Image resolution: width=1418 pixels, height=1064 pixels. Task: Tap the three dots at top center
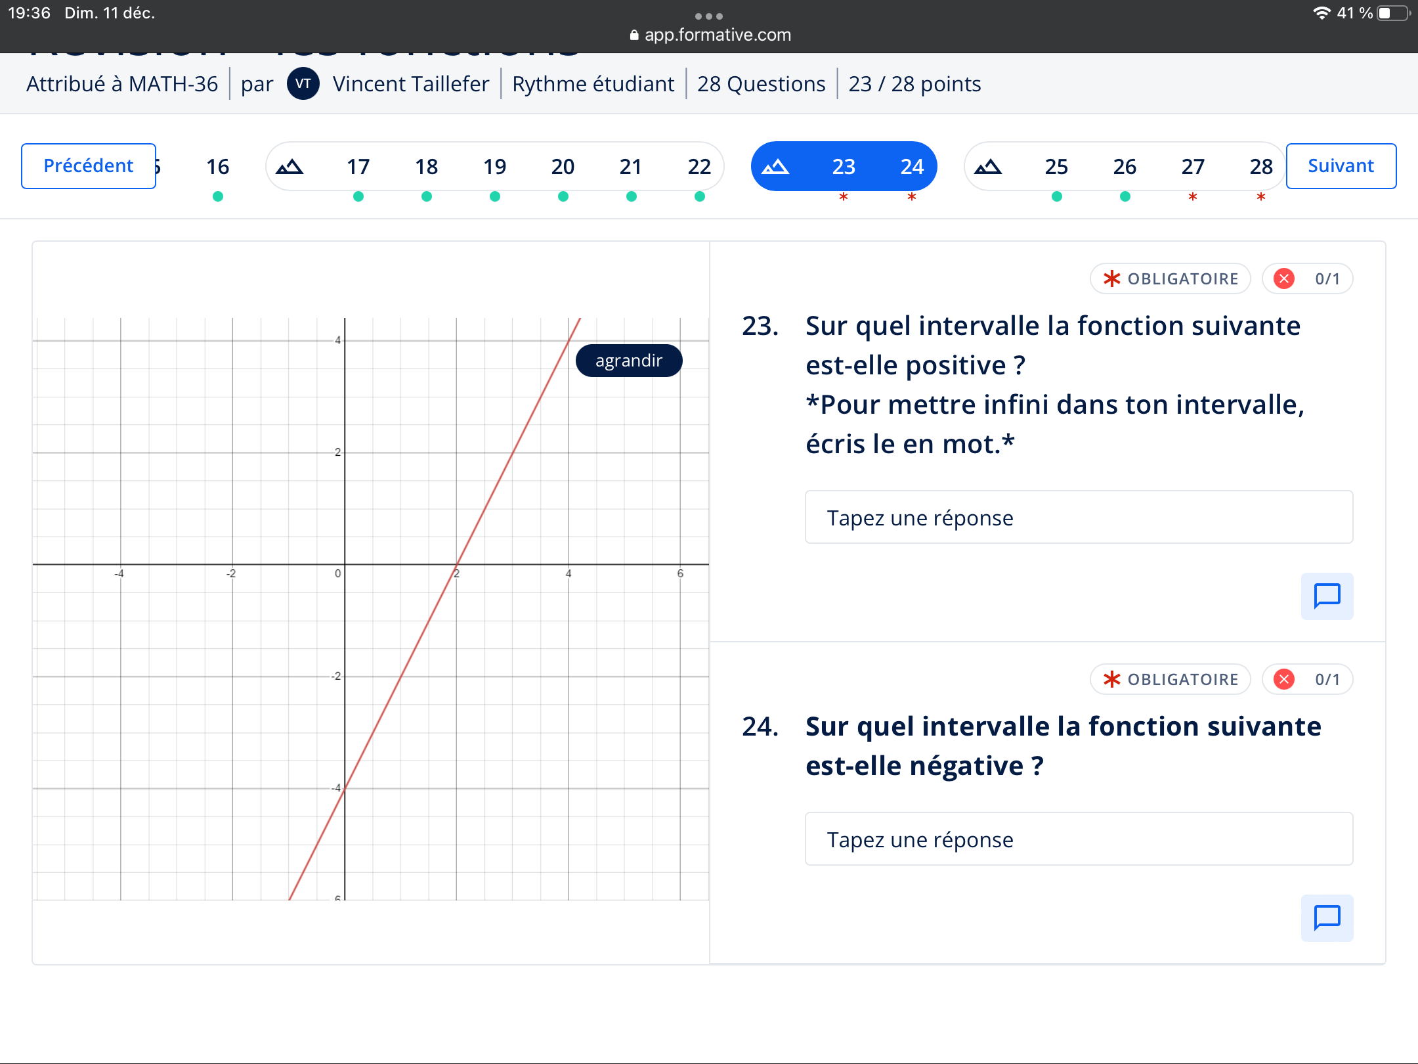tap(709, 16)
